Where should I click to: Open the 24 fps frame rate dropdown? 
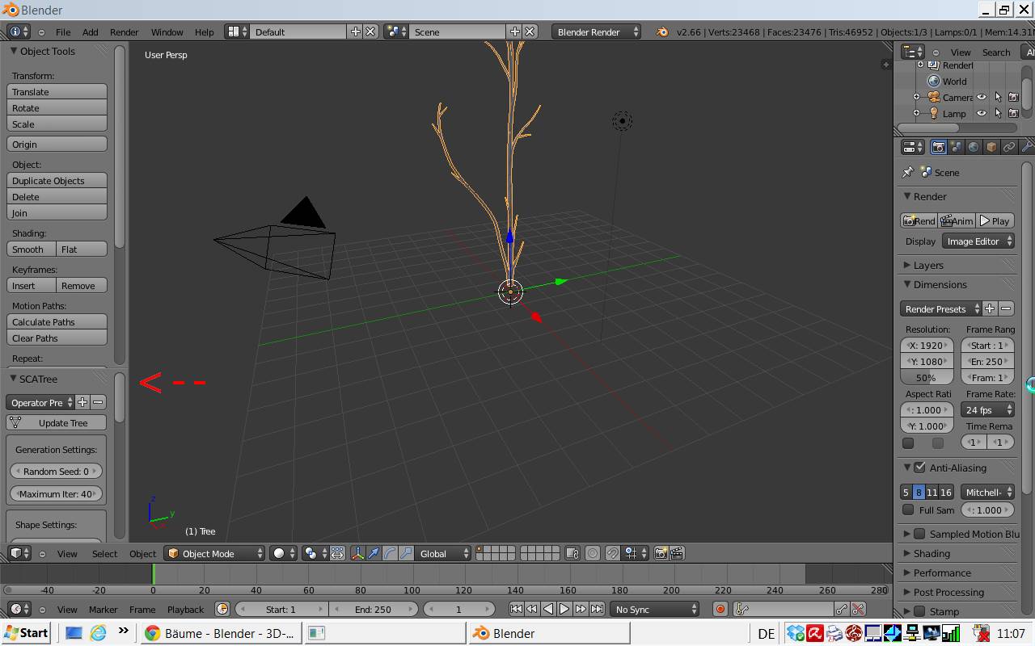coord(987,410)
